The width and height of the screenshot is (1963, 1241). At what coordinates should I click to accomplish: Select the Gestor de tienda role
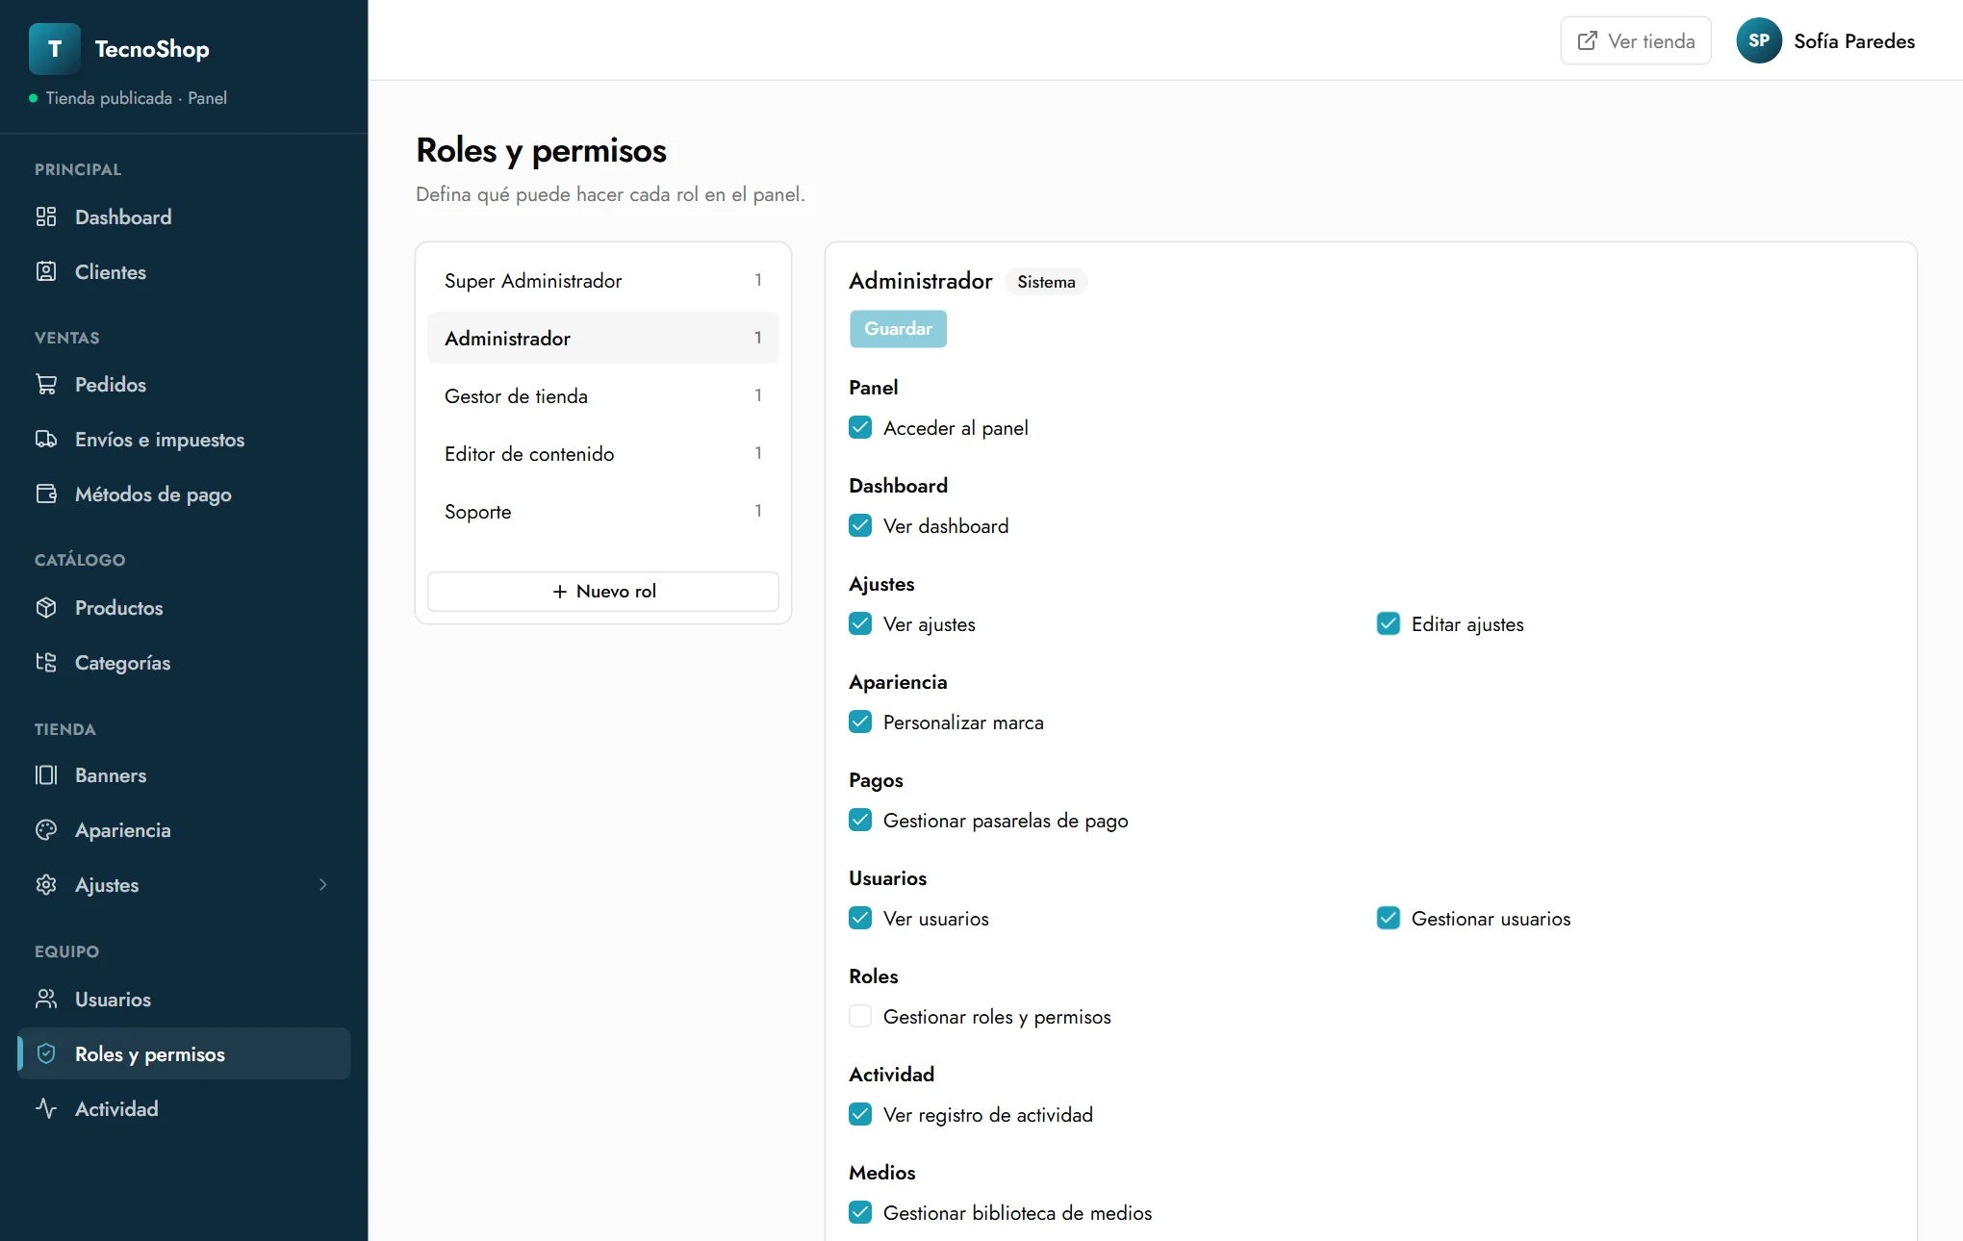(x=603, y=395)
